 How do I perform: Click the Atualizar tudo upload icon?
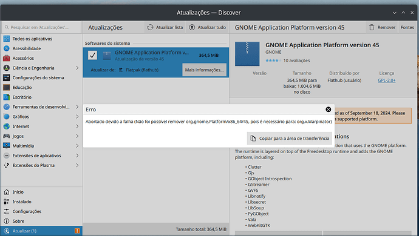pos(192,27)
